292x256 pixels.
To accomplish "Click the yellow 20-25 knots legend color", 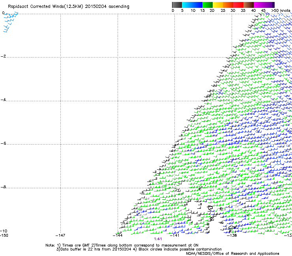I will [x=218, y=5].
